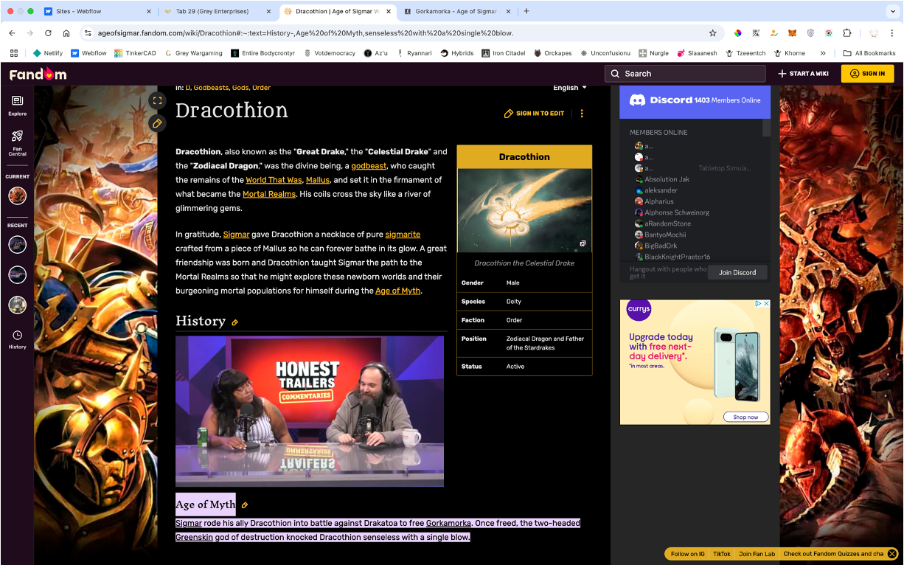Open Fan Central in the sidebar
The height and width of the screenshot is (565, 904).
[x=18, y=143]
